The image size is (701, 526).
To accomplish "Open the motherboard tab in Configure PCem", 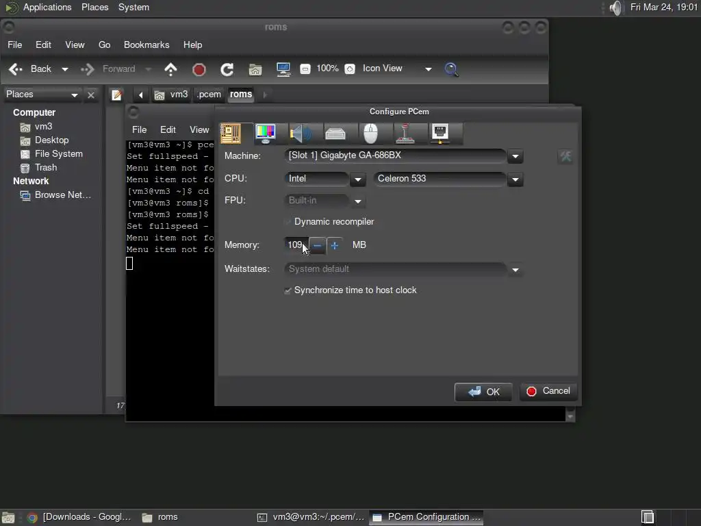I will [231, 134].
